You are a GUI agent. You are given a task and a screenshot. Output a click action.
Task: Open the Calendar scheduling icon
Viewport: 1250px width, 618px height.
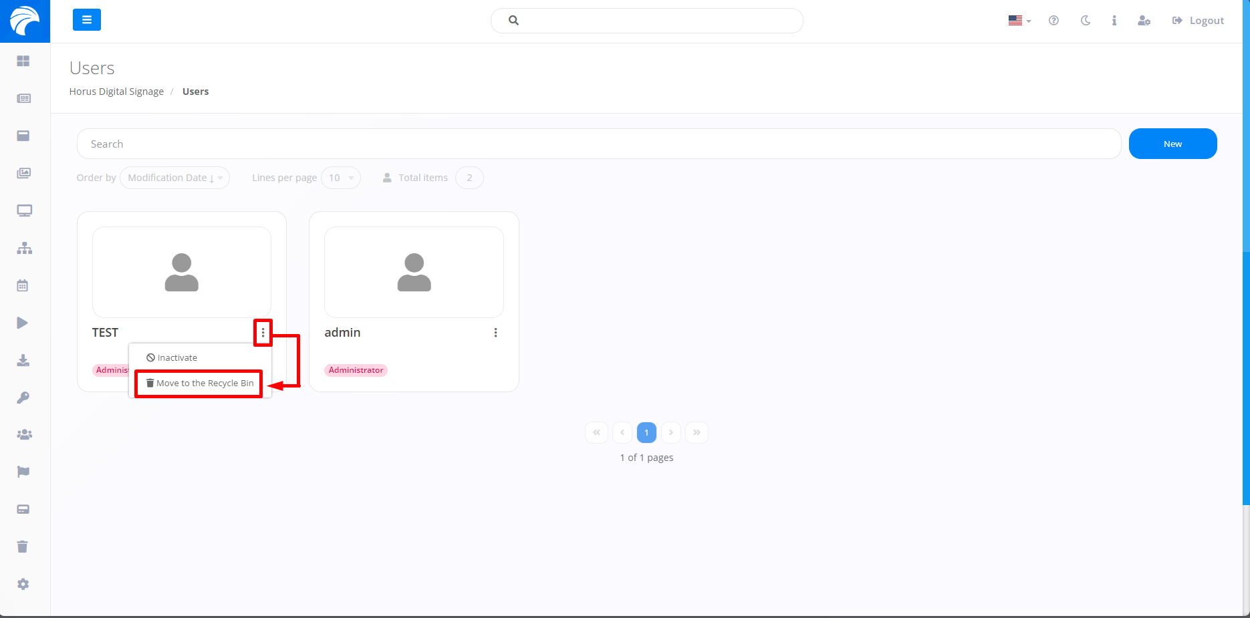tap(23, 285)
